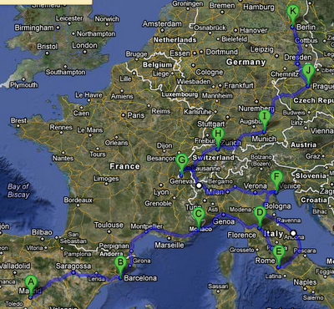The width and height of the screenshot is (334, 309).
Task: Click the white waypoint circle near Ancona
Action: pos(293,233)
